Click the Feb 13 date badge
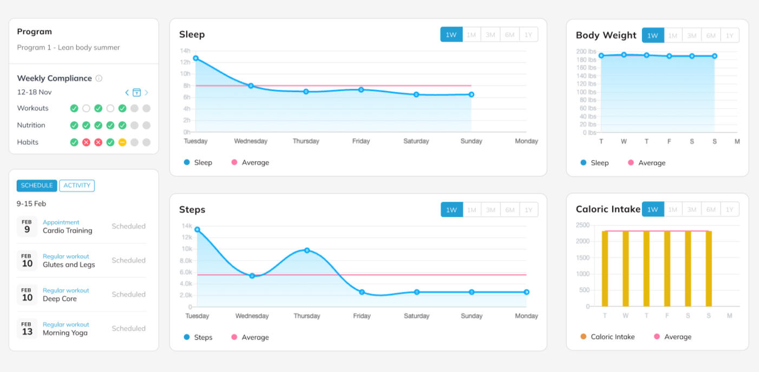The image size is (759, 372). [27, 329]
